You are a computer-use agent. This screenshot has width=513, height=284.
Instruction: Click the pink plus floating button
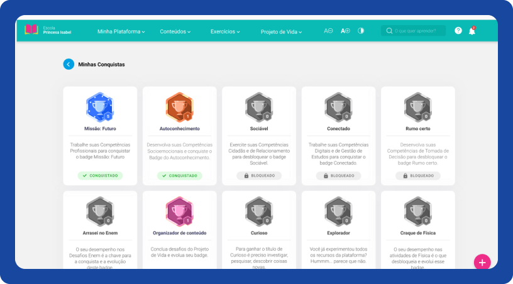tap(482, 262)
